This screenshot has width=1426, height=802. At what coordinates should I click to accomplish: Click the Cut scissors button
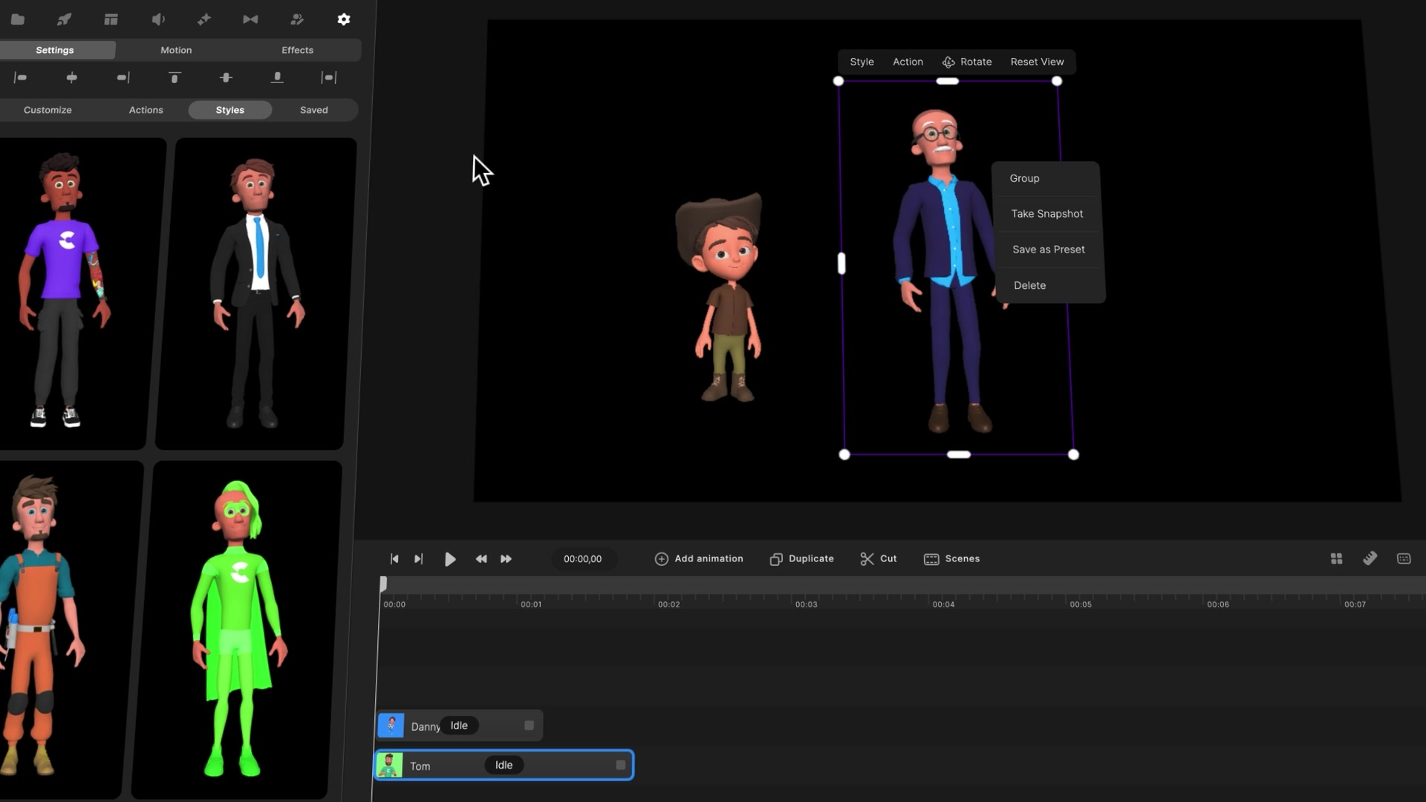click(878, 559)
